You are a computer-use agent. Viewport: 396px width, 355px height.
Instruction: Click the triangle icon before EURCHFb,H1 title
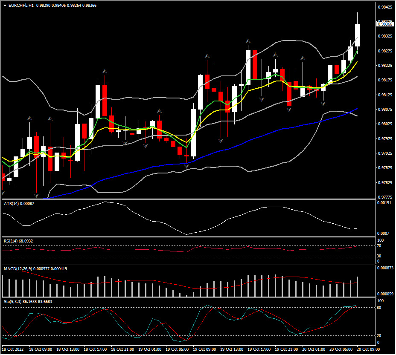pos(5,6)
